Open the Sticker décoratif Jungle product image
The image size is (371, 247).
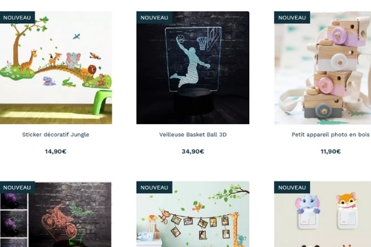(56, 67)
